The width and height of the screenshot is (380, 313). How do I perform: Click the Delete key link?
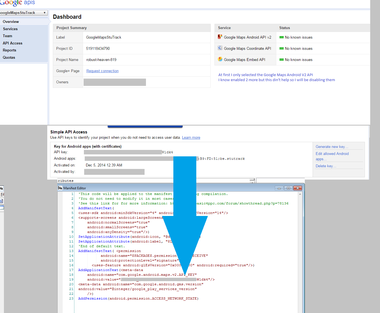326,166
